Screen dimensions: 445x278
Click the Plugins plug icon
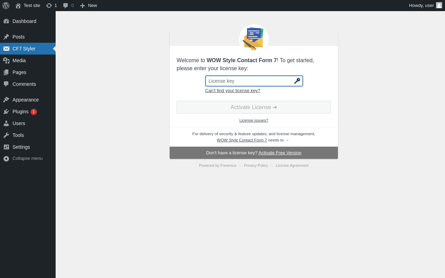tap(6, 112)
